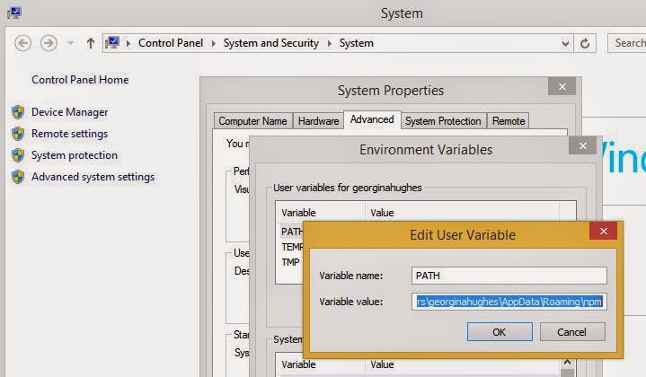Select the TEMP user variable row
The width and height of the screenshot is (646, 377).
[291, 247]
